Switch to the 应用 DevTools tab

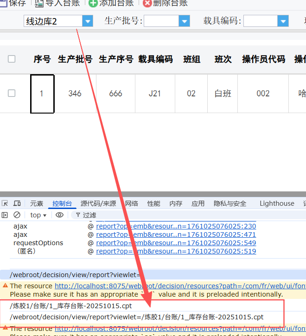click(x=198, y=203)
